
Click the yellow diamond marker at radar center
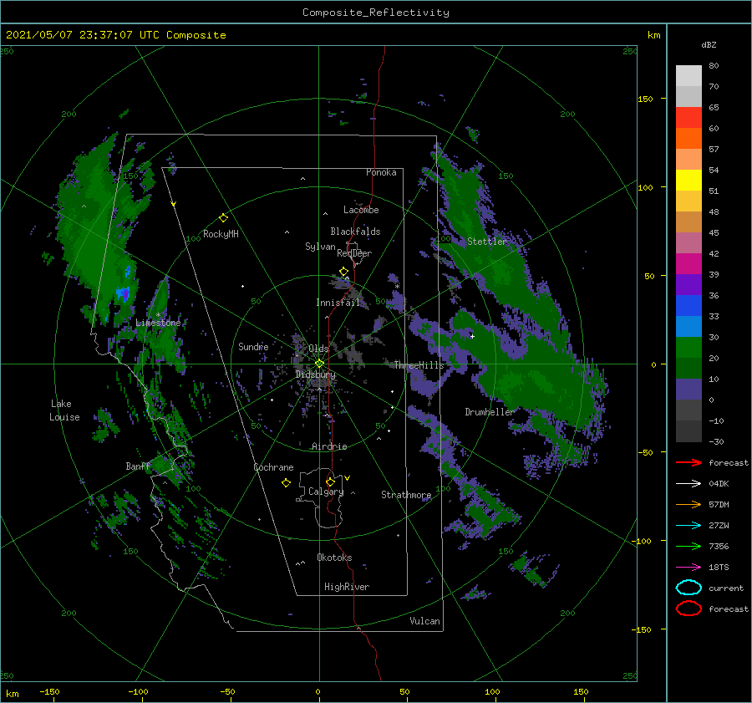pyautogui.click(x=319, y=364)
